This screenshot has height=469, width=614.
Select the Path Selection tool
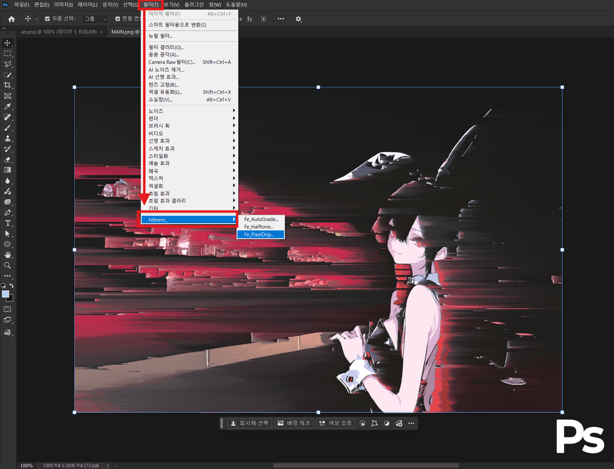point(8,233)
